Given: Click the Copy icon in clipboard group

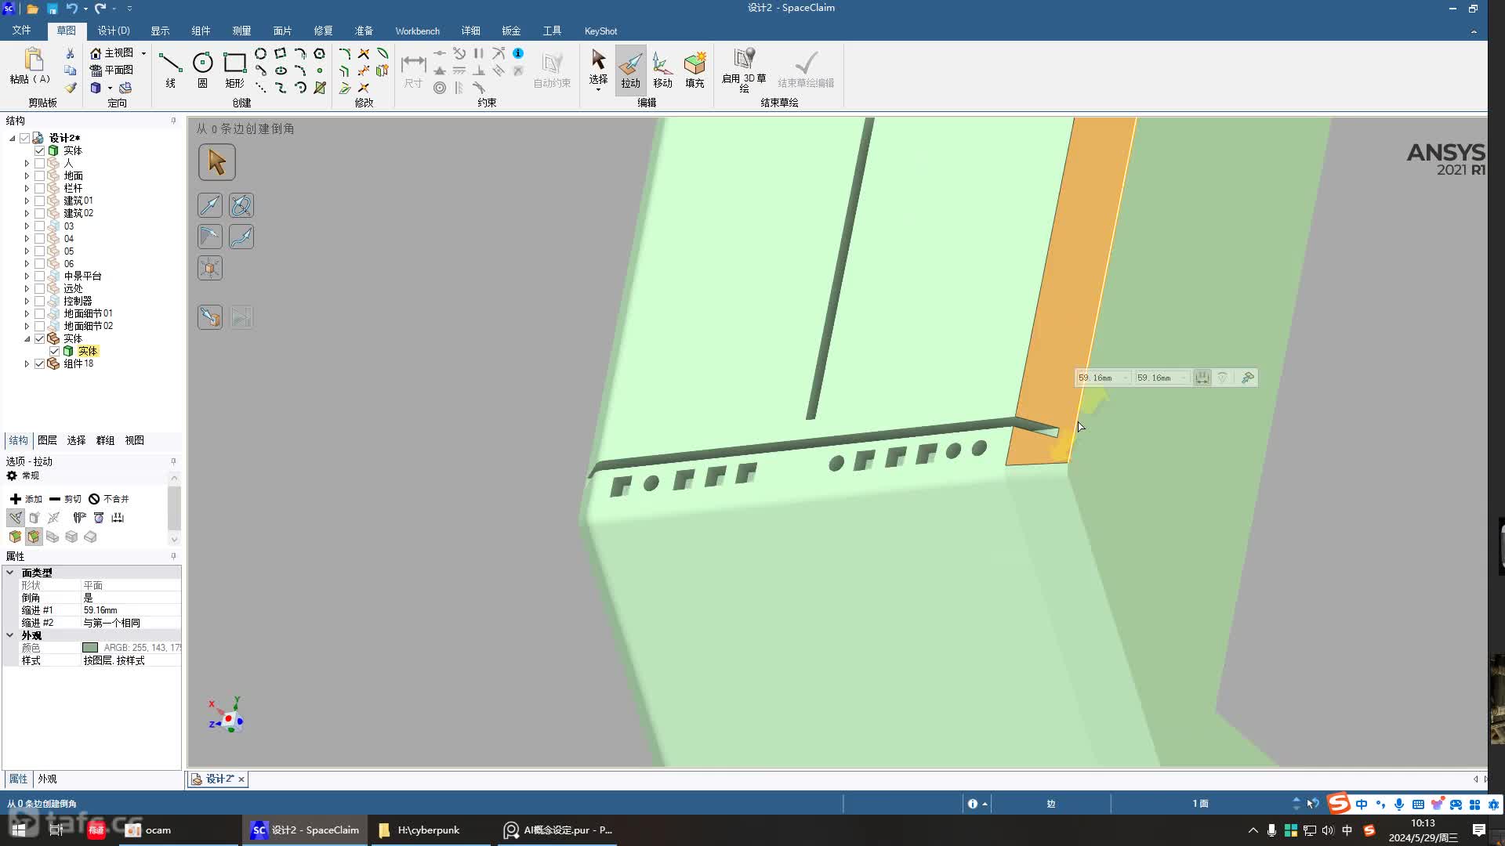Looking at the screenshot, I should pos(70,70).
